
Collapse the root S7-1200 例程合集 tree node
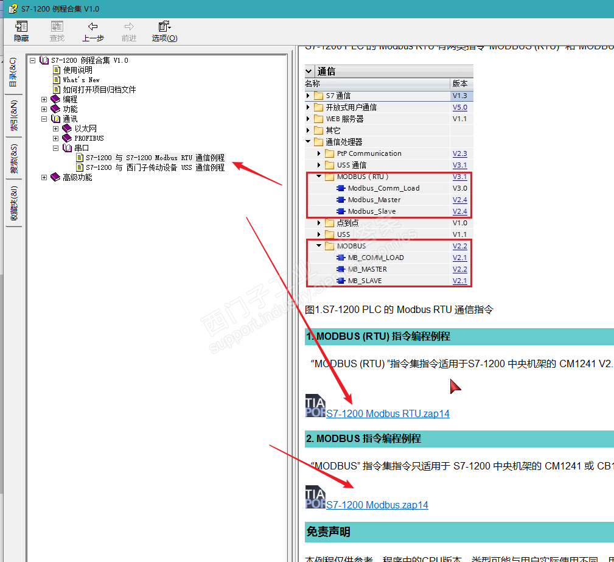click(33, 60)
